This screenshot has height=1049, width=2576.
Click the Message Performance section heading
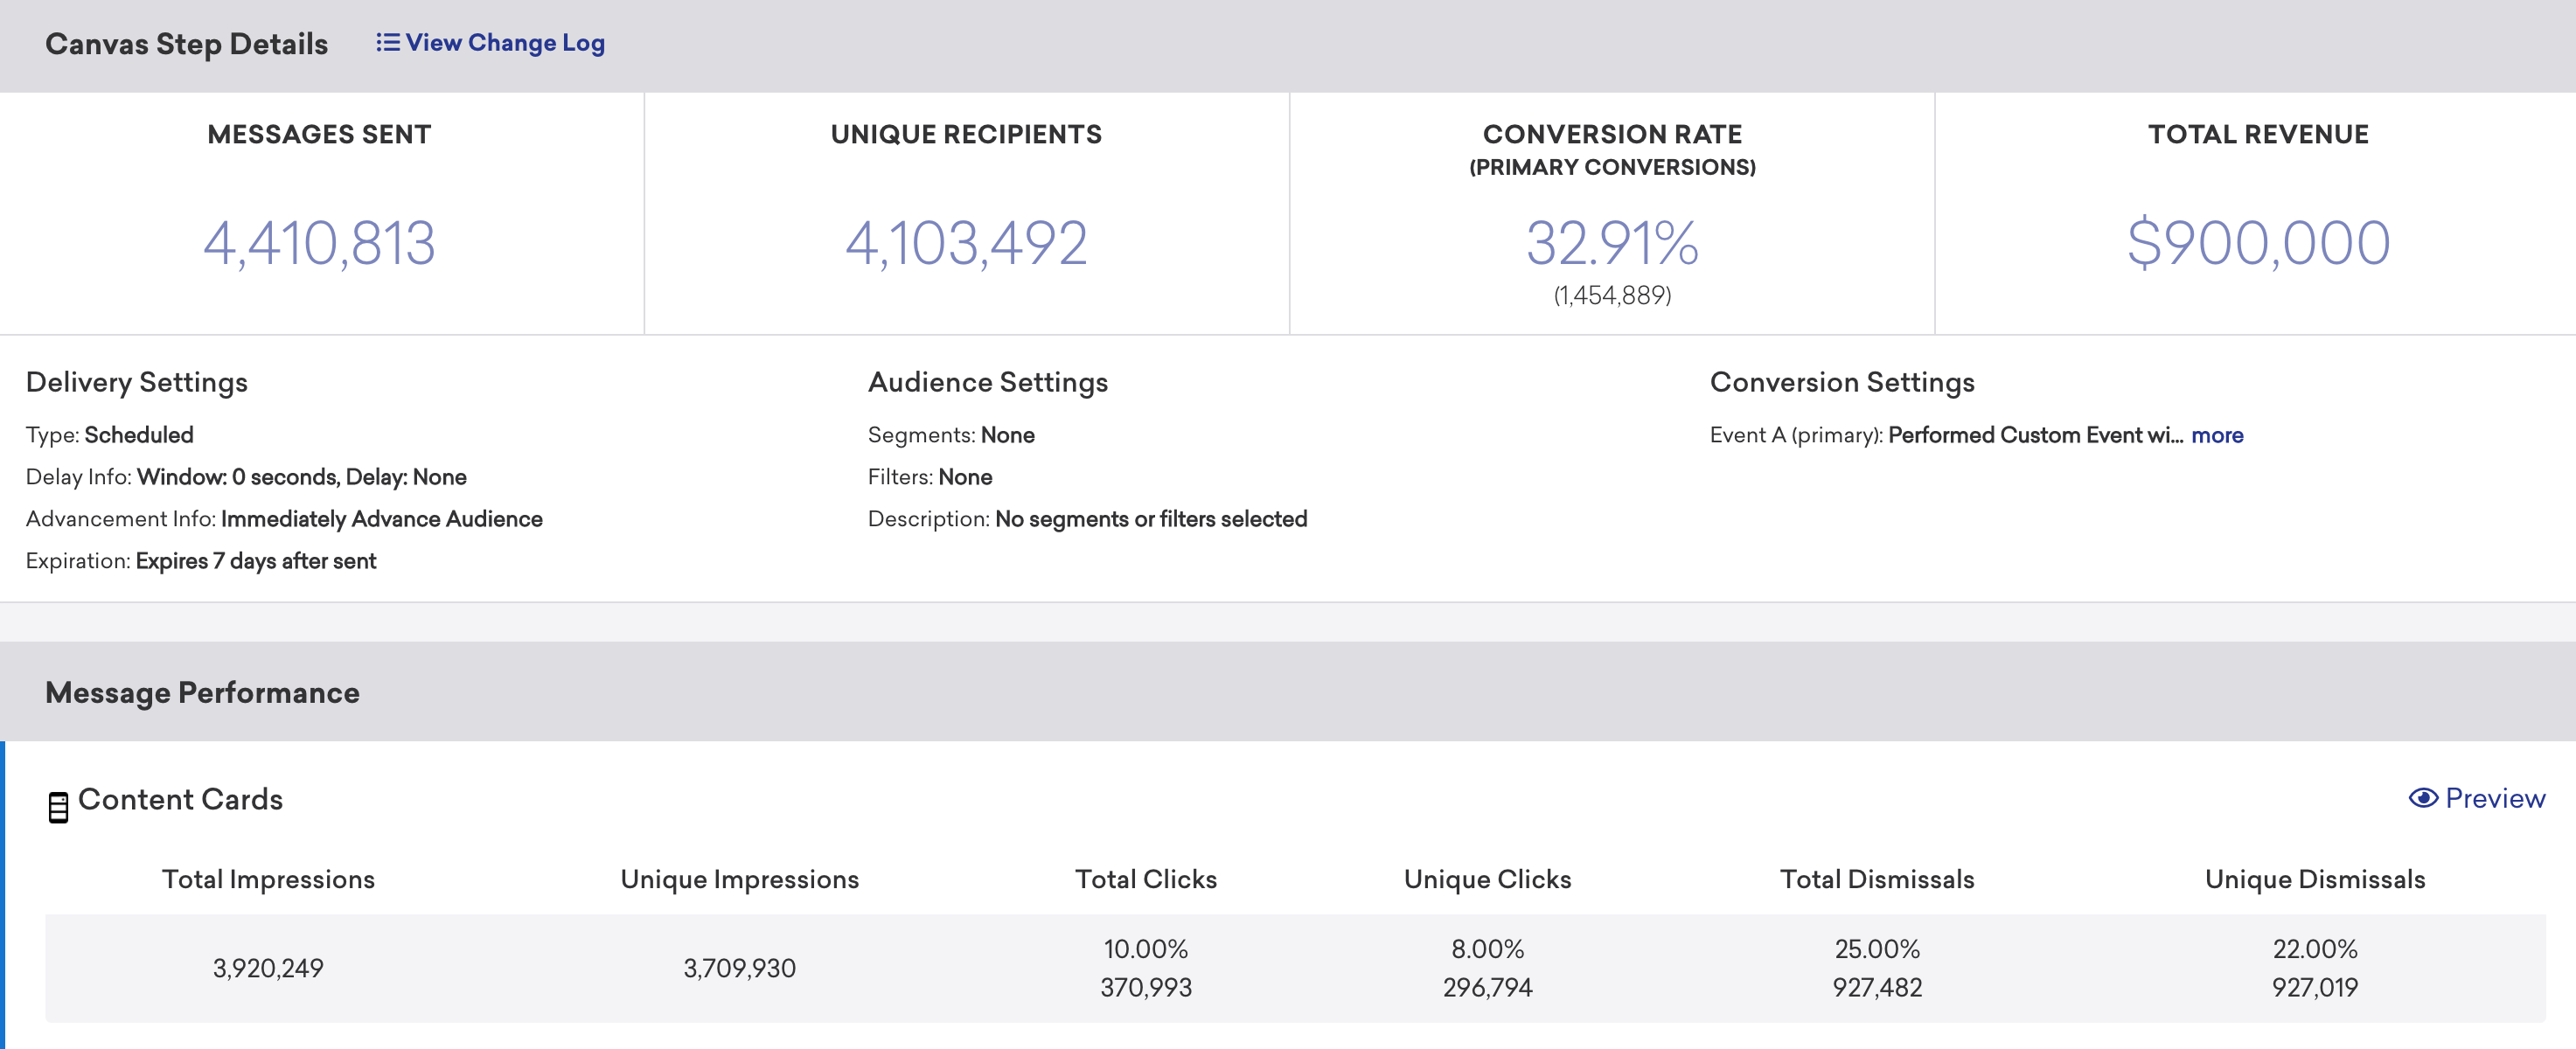(202, 692)
